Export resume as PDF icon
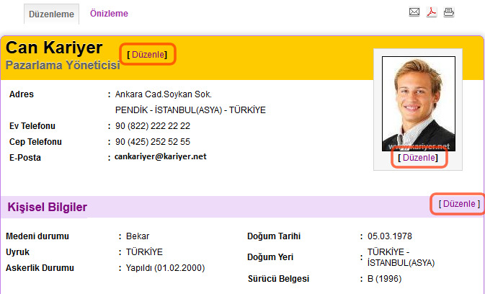The height and width of the screenshot is (294, 485). click(432, 12)
